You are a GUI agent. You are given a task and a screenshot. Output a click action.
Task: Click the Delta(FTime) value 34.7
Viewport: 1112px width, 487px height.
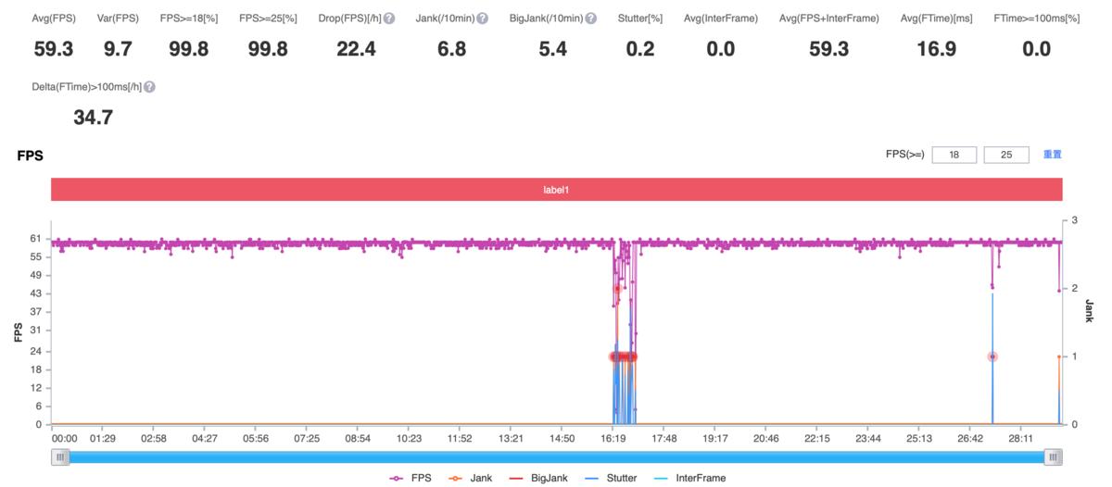pos(94,118)
